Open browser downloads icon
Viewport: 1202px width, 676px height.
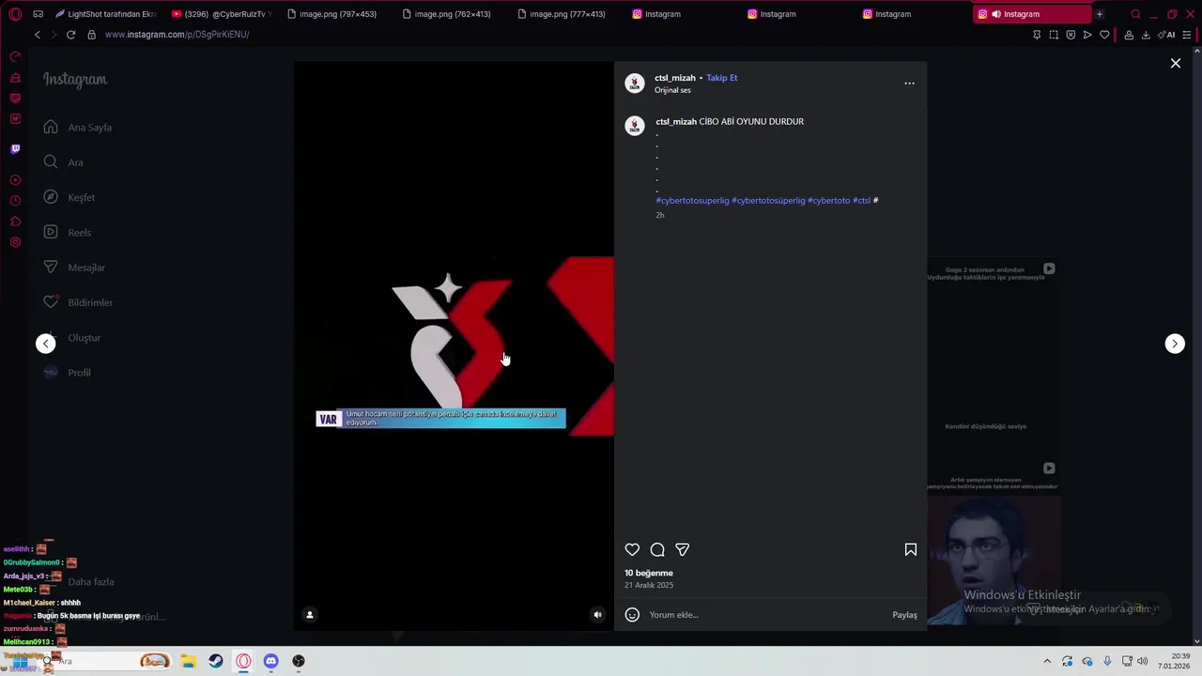click(x=1146, y=35)
